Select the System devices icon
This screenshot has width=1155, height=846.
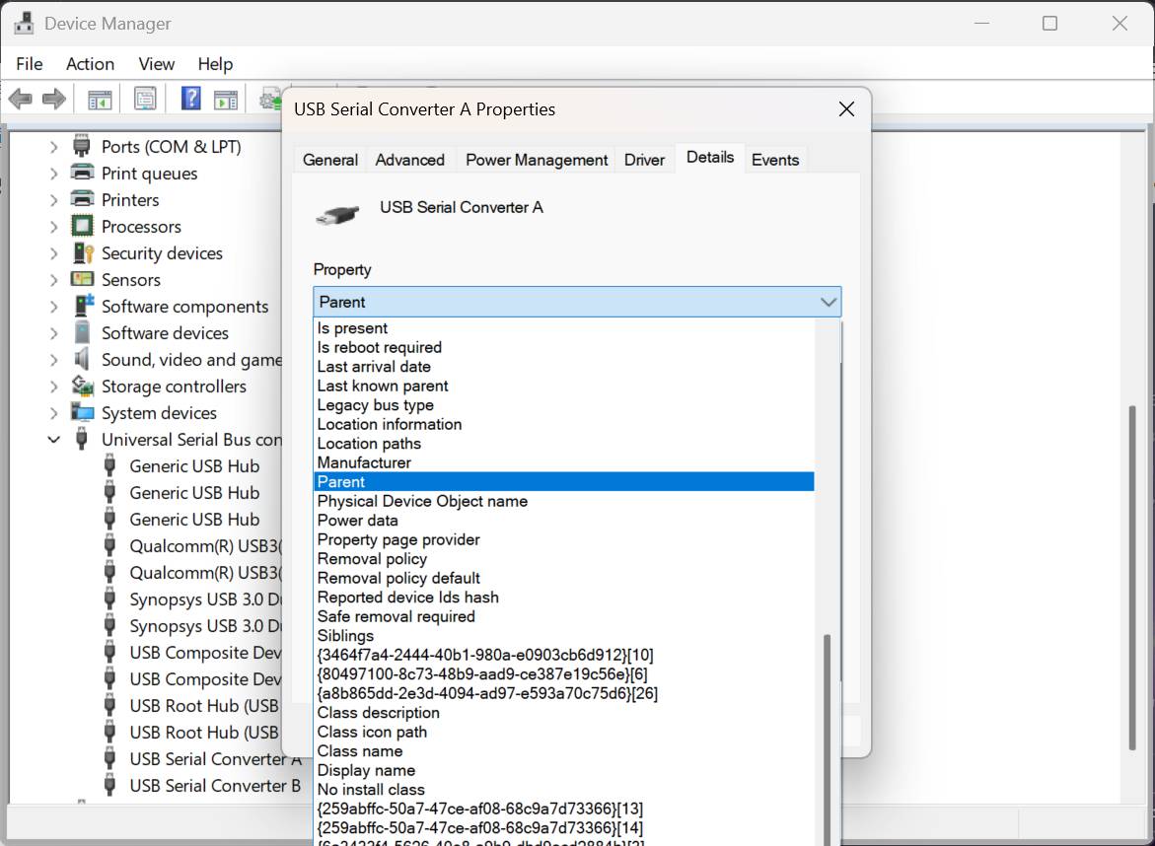tap(83, 412)
